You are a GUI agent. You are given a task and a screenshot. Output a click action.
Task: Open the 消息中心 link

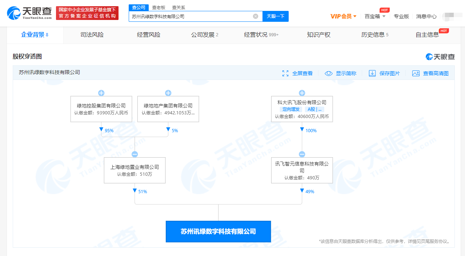426,16
